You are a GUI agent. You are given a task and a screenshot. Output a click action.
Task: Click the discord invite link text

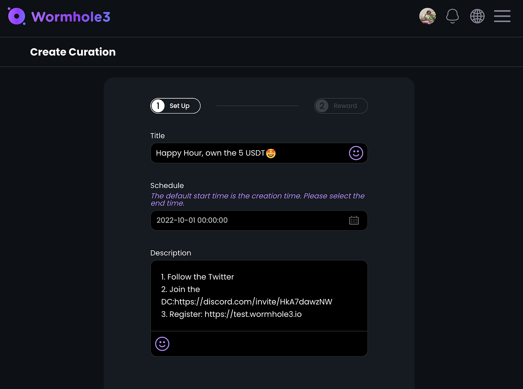pyautogui.click(x=253, y=302)
